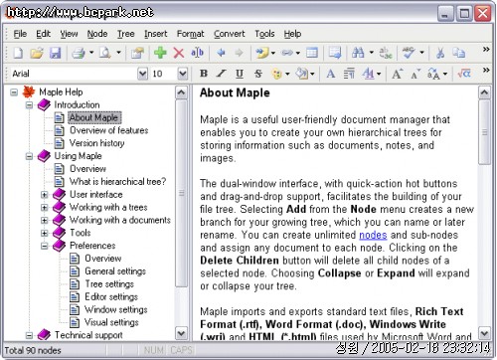Cut selection with the scissors icon
Image resolution: width=497 pixels, height=360 pixels.
pos(440,53)
